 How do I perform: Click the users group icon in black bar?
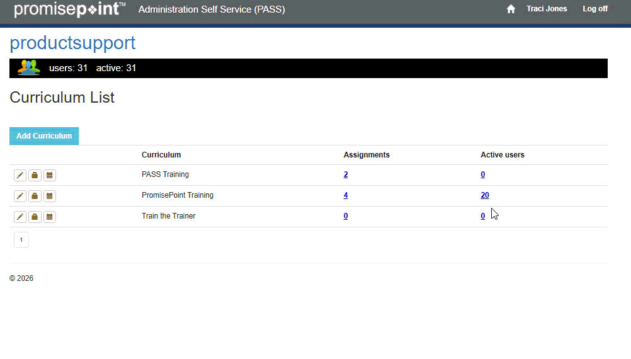(x=28, y=67)
